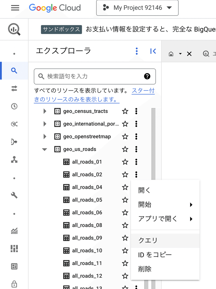Expand the geo_census_tracts dataset
The width and height of the screenshot is (216, 289).
click(x=45, y=111)
